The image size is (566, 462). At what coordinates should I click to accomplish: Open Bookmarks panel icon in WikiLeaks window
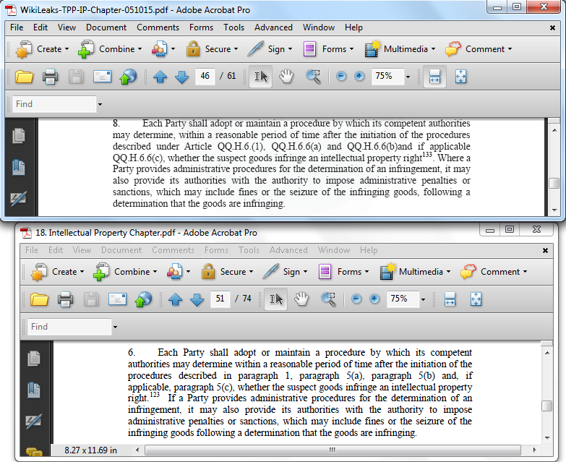pyautogui.click(x=18, y=167)
